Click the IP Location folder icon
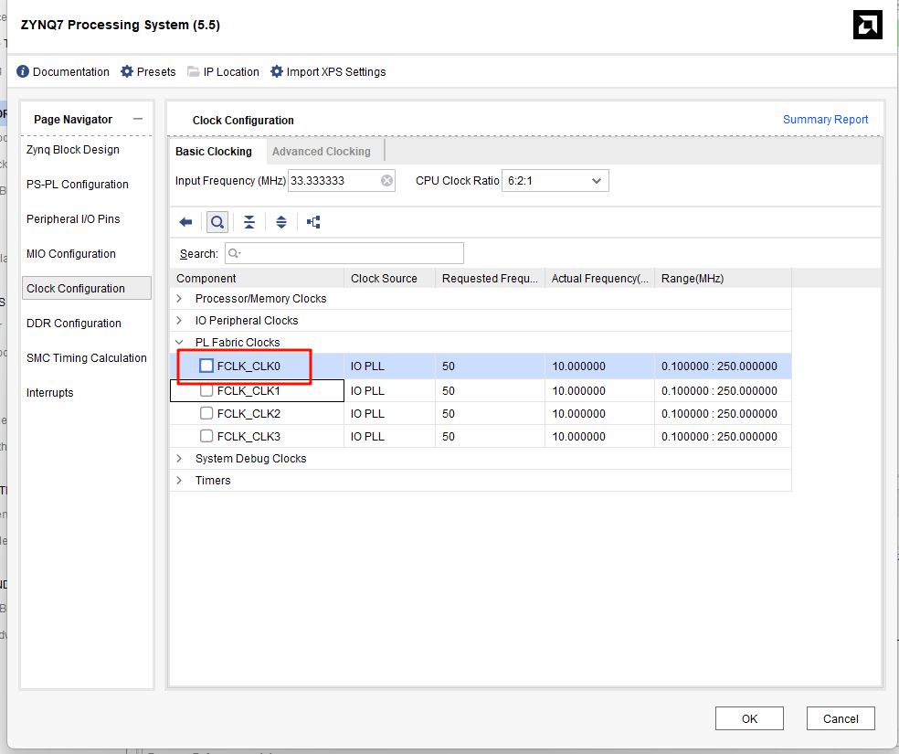This screenshot has width=899, height=754. (x=193, y=71)
